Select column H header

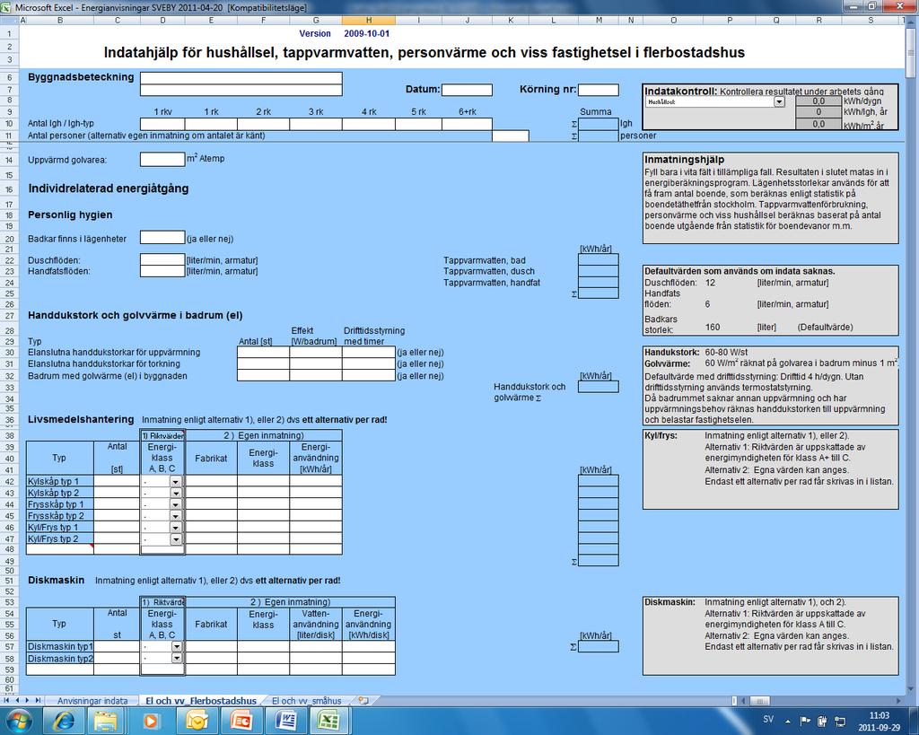369,21
